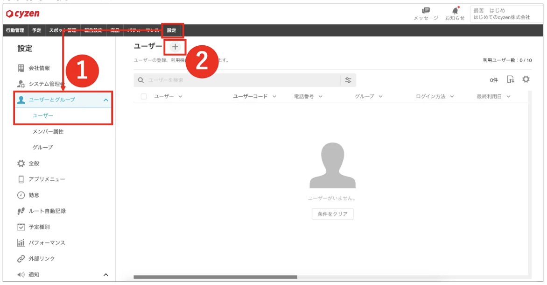Click the 外部リンク chain link icon
547x285 pixels.
(x=21, y=258)
